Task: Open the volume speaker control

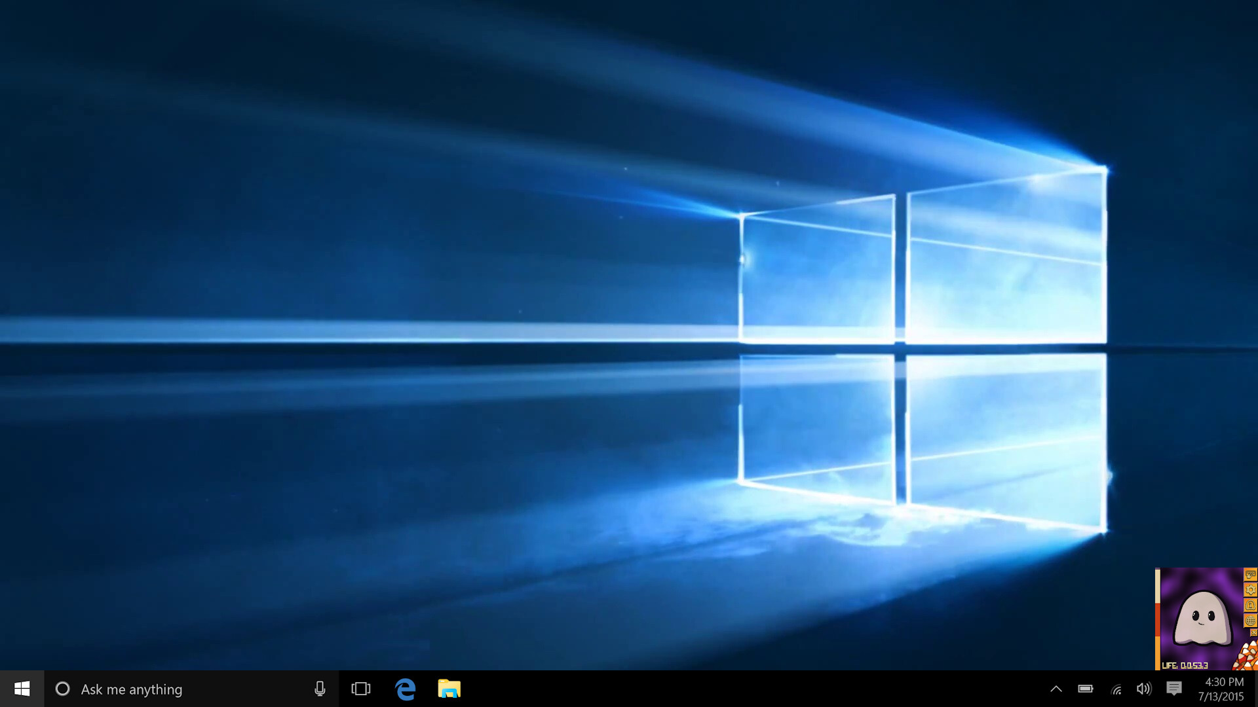Action: [x=1144, y=689]
